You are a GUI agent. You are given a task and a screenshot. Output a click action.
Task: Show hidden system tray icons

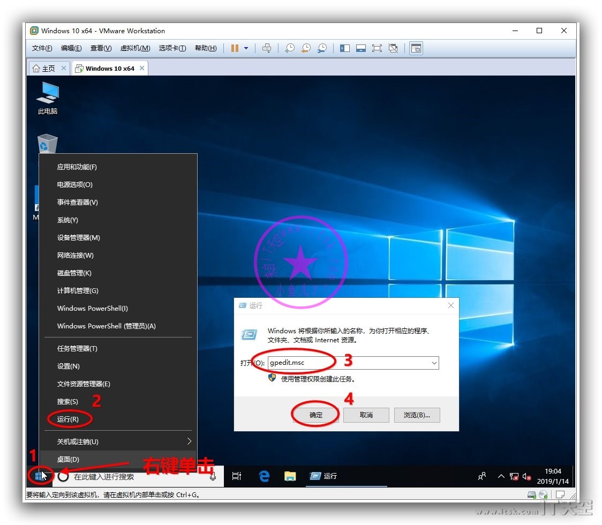(x=501, y=476)
